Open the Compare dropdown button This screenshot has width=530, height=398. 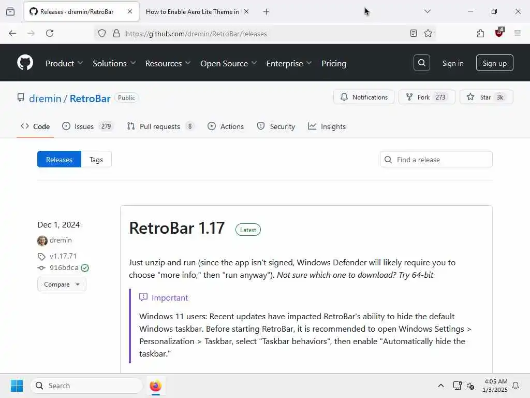(62, 285)
